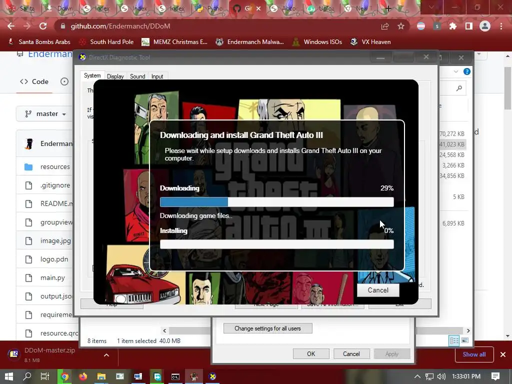Show hidden system tray icons
The width and height of the screenshot is (512, 384).
click(417, 376)
